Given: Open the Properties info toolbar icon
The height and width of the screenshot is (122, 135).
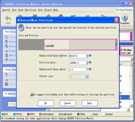Looking at the screenshot, I should (x=125, y=18).
